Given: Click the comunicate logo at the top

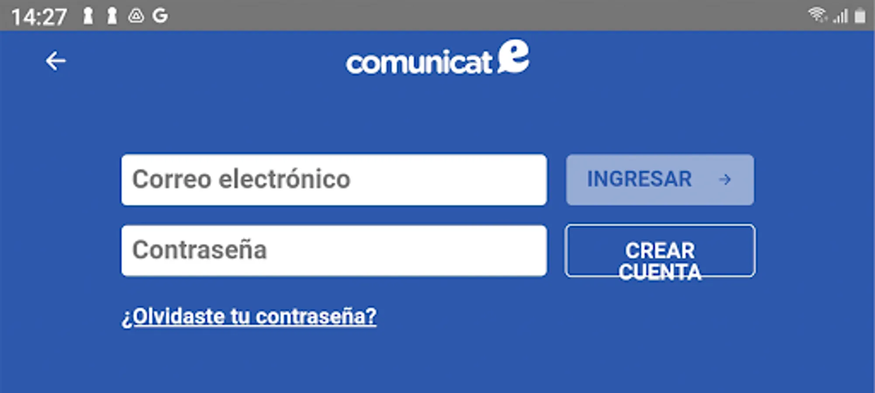Looking at the screenshot, I should [x=436, y=60].
